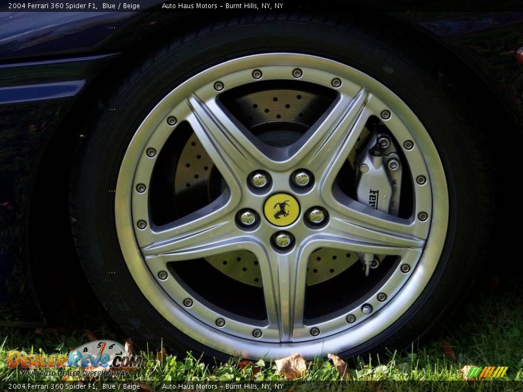Click the top 'Auto Haus Motors – Burnt Hills, NY, NY' caption
The height and width of the screenshot is (392, 523).
[x=222, y=5]
